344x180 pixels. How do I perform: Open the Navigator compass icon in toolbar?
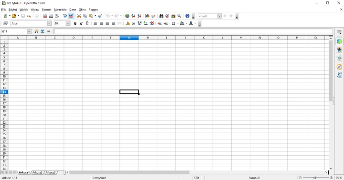pyautogui.click(x=167, y=16)
